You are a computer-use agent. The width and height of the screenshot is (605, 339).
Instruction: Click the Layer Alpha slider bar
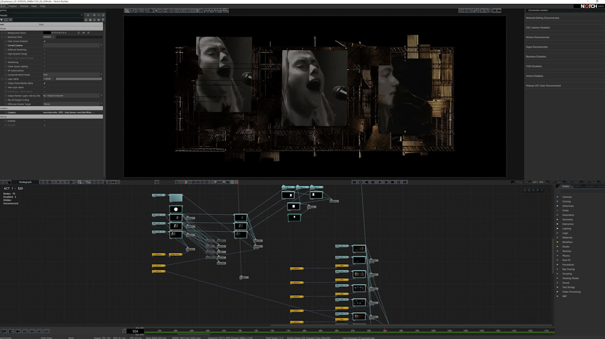click(79, 79)
